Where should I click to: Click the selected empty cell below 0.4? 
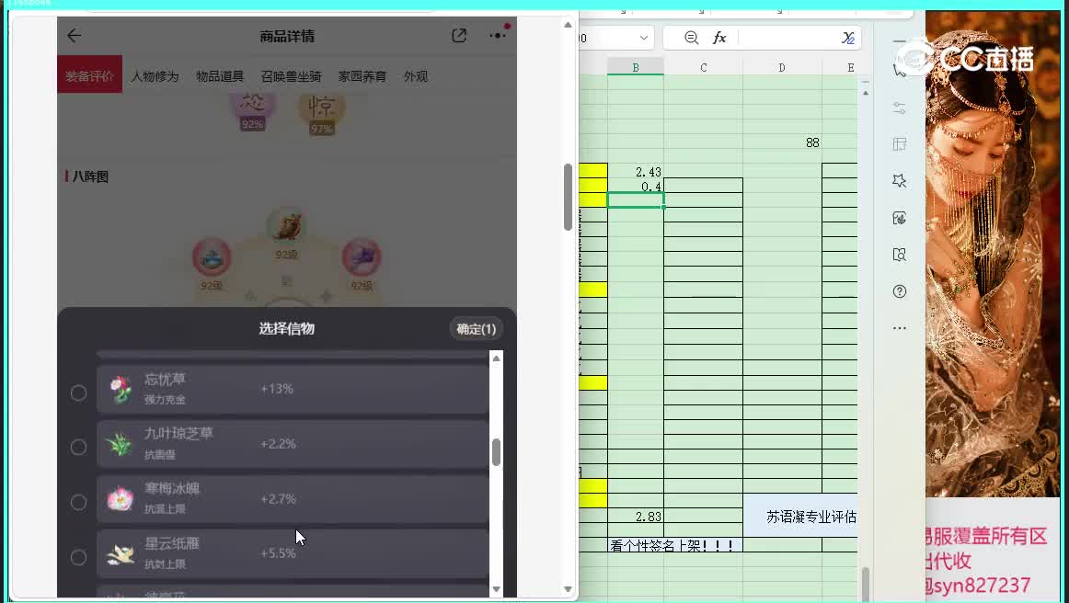coord(636,200)
